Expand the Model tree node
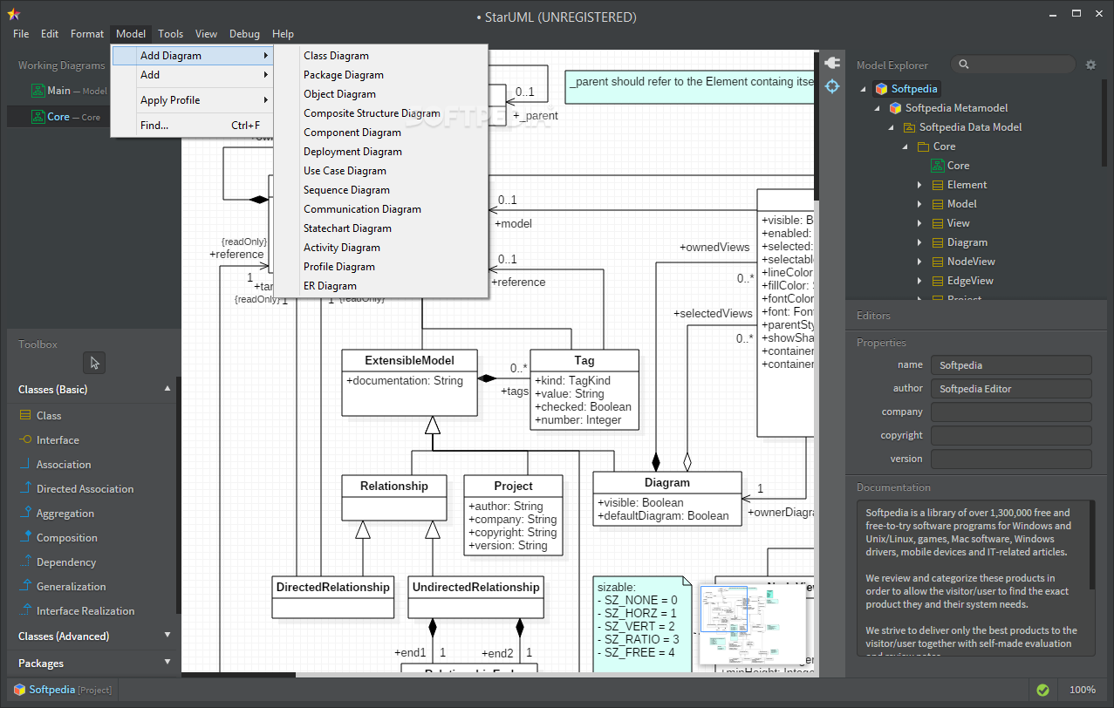 point(919,204)
